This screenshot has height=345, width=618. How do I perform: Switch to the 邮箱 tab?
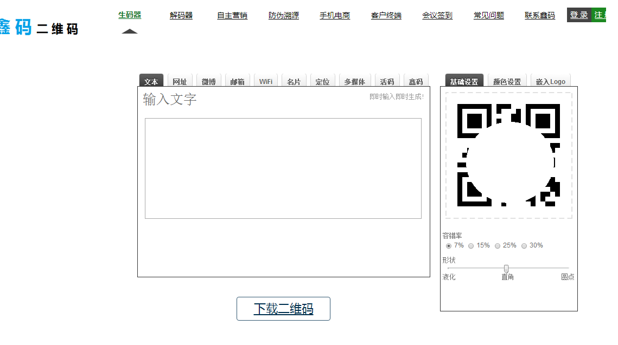pos(237,81)
